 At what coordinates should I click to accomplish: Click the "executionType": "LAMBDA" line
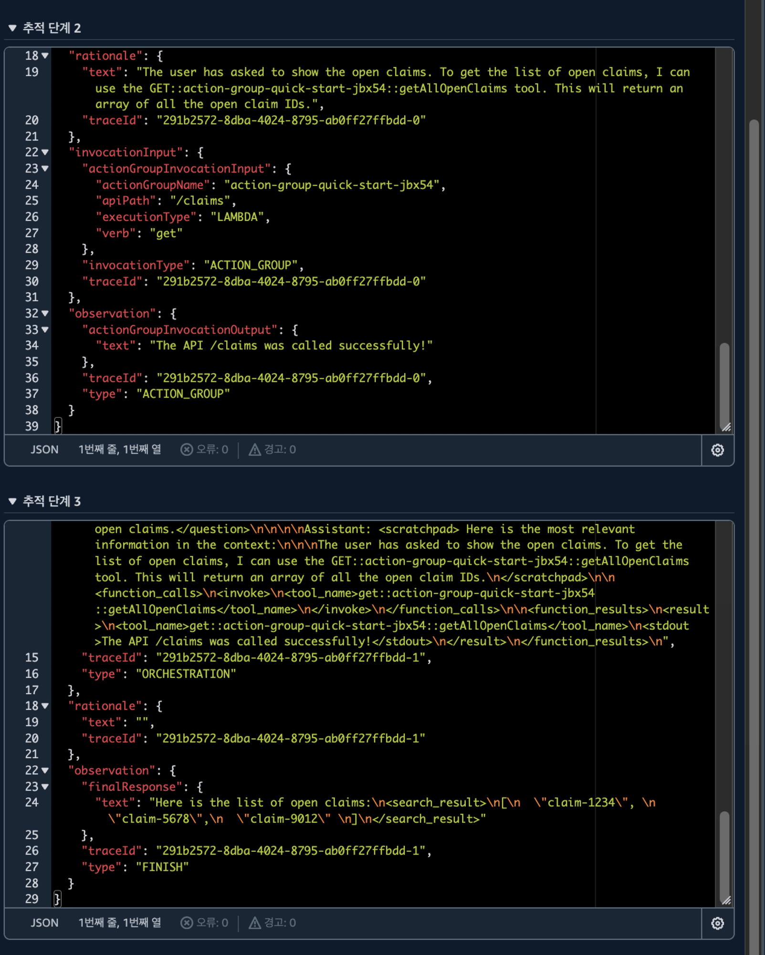[183, 217]
